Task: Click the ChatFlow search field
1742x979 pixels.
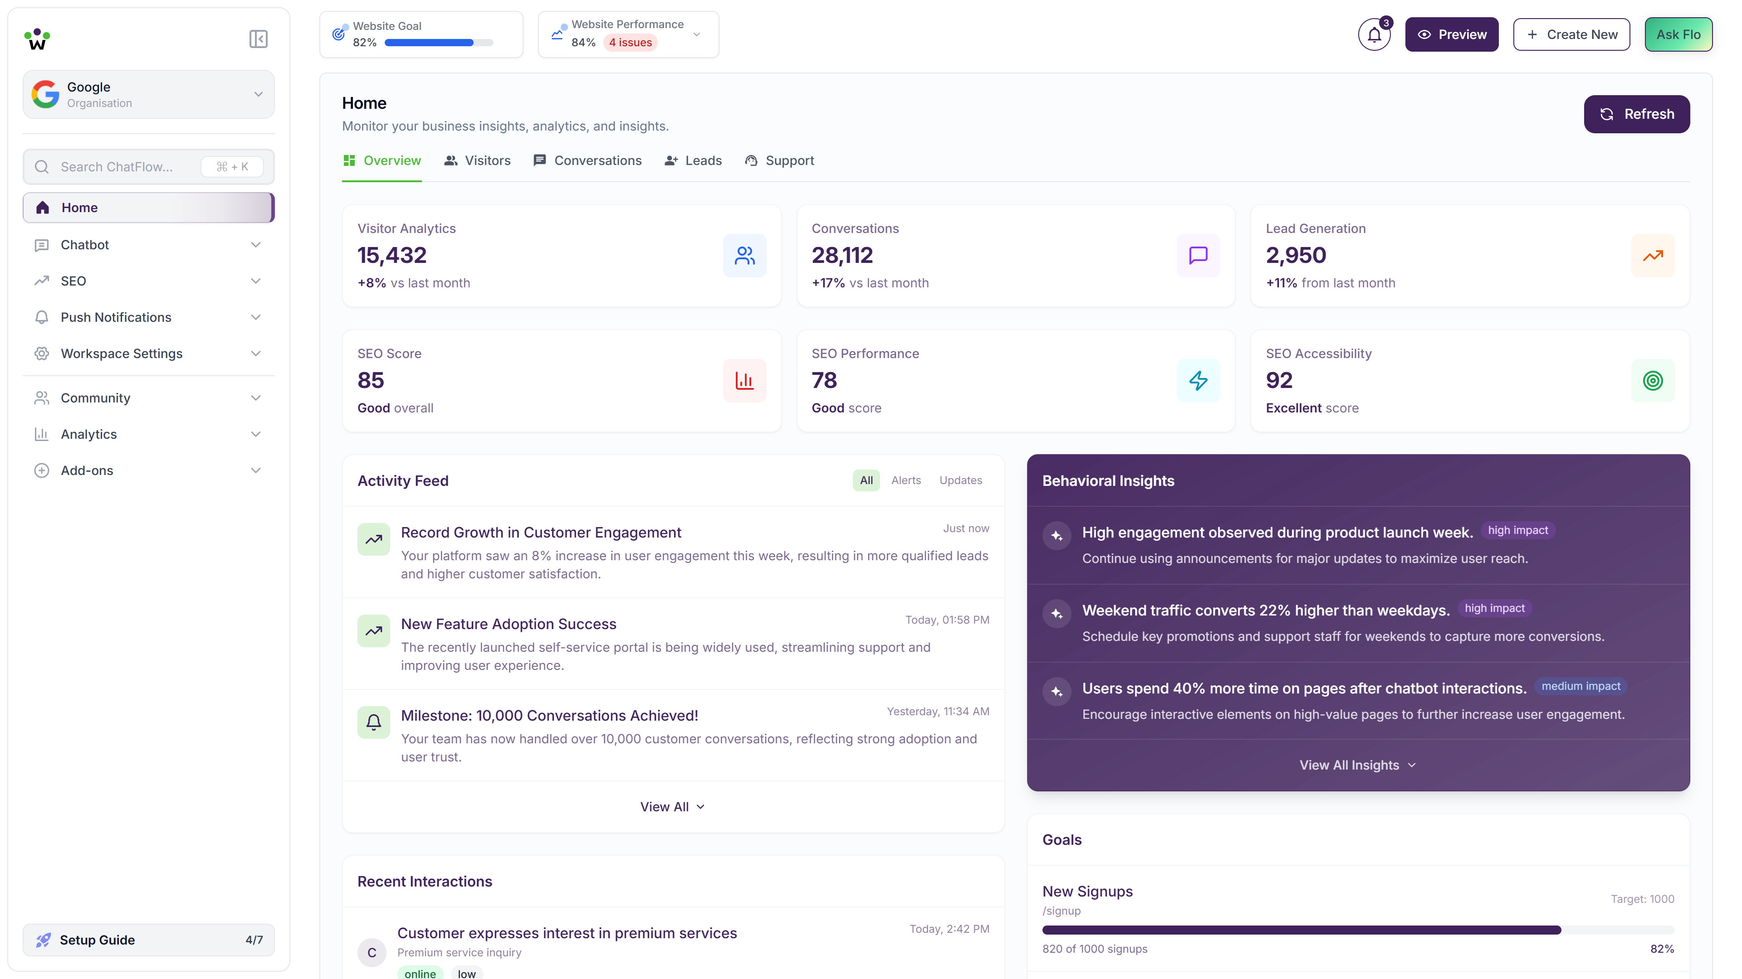Action: pyautogui.click(x=122, y=166)
